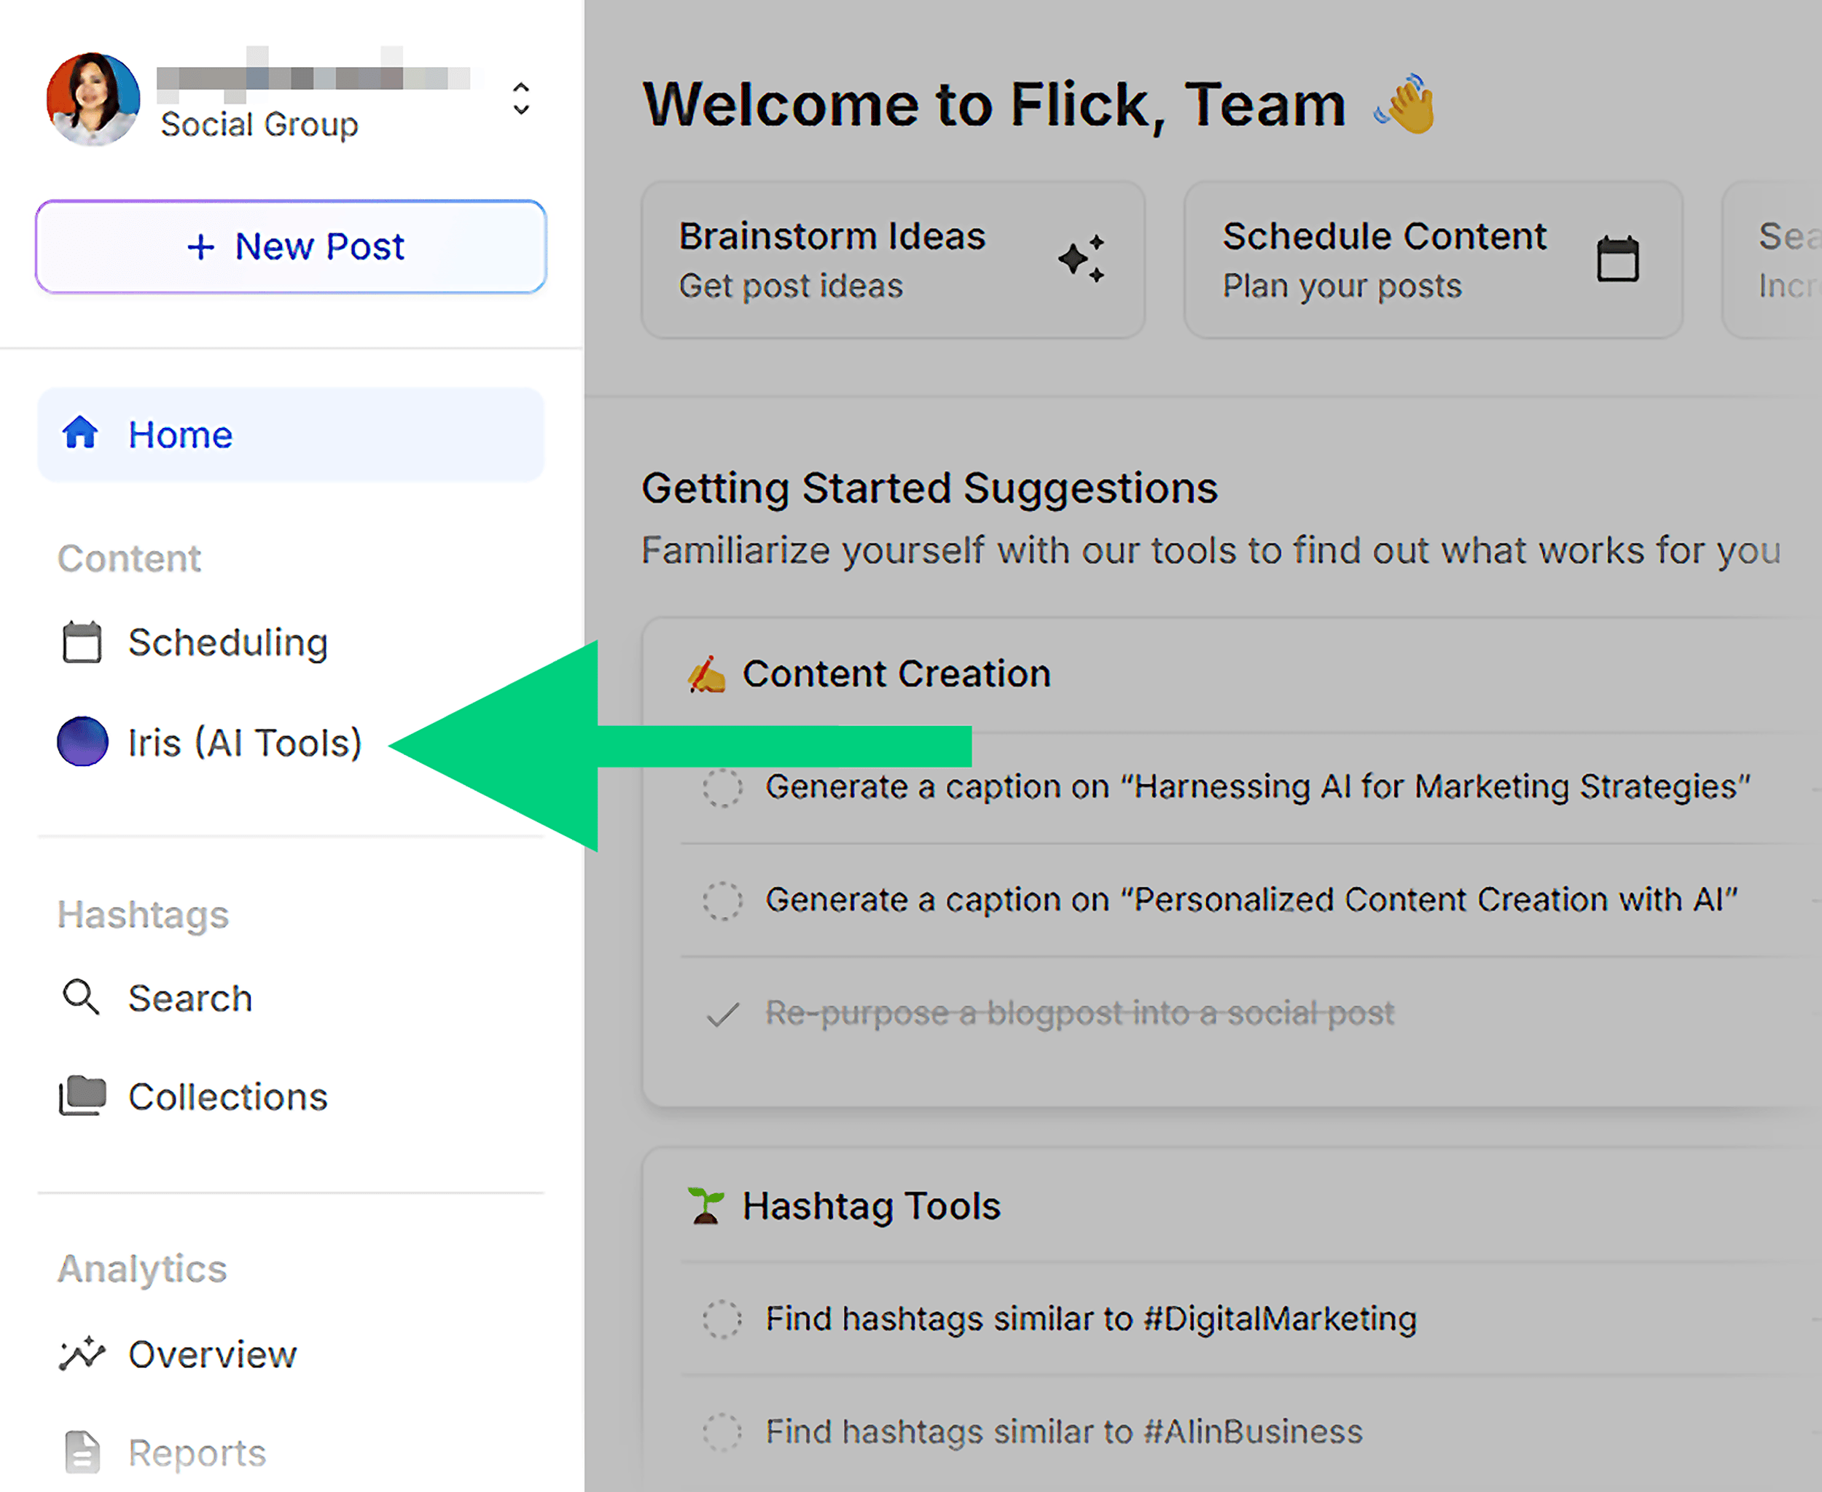Click the Getting Started Suggestions heading

[x=930, y=488]
